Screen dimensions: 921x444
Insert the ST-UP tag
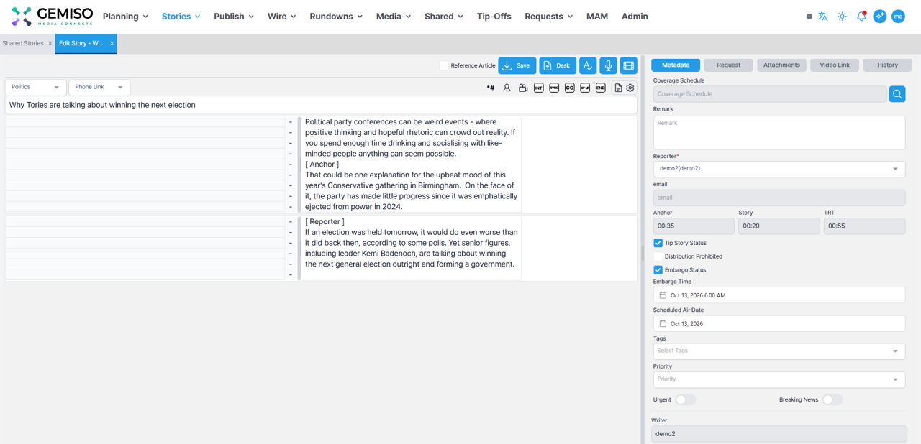click(585, 88)
